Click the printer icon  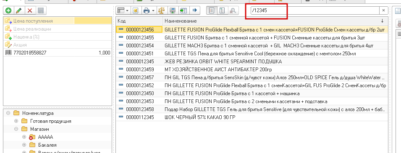click(x=146, y=10)
